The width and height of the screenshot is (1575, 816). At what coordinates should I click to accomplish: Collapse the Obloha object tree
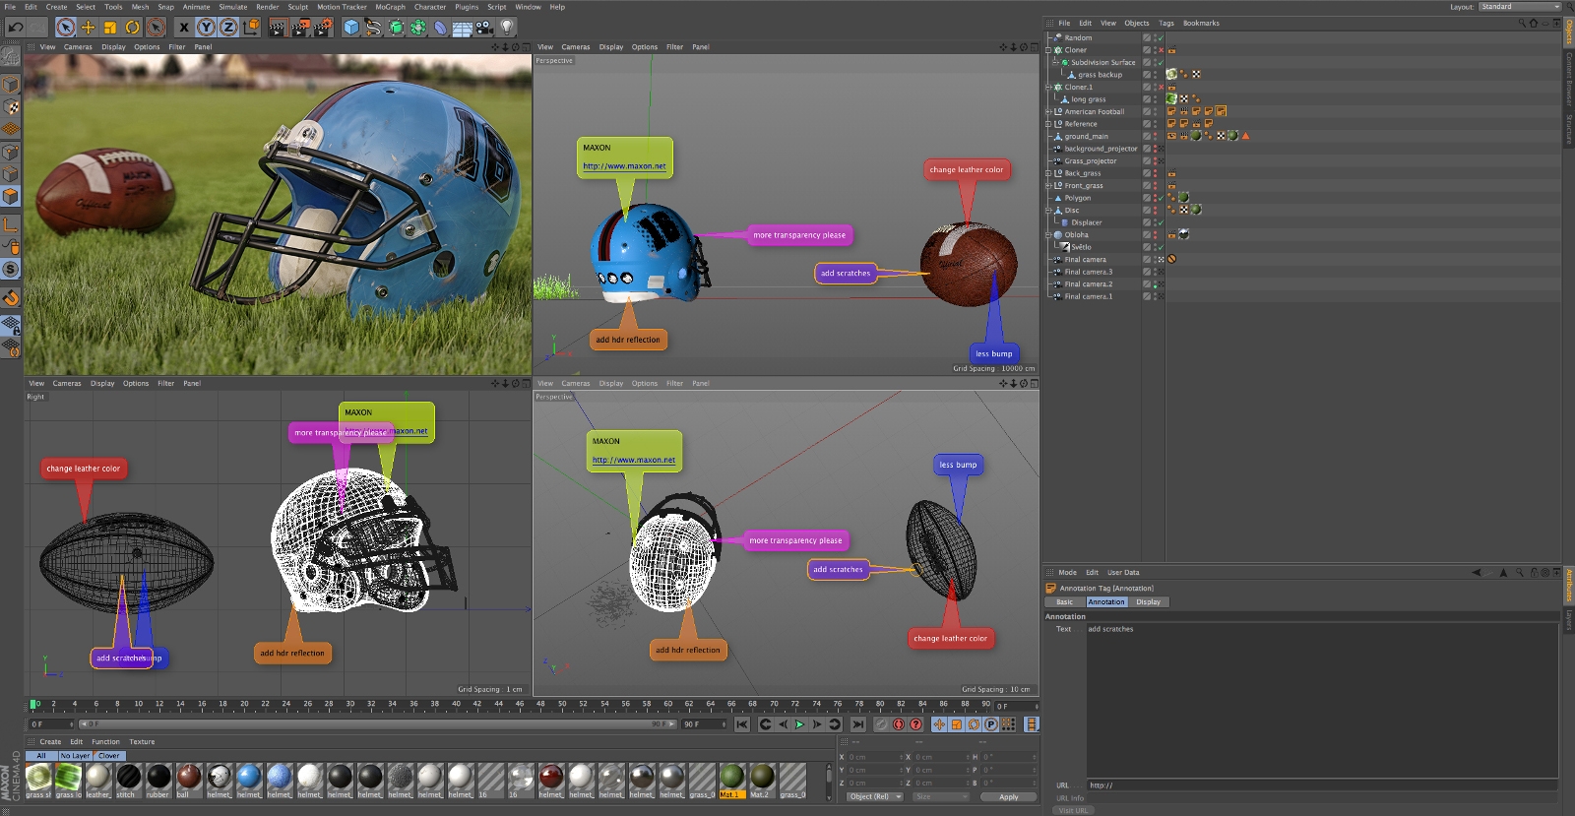pyautogui.click(x=1047, y=234)
